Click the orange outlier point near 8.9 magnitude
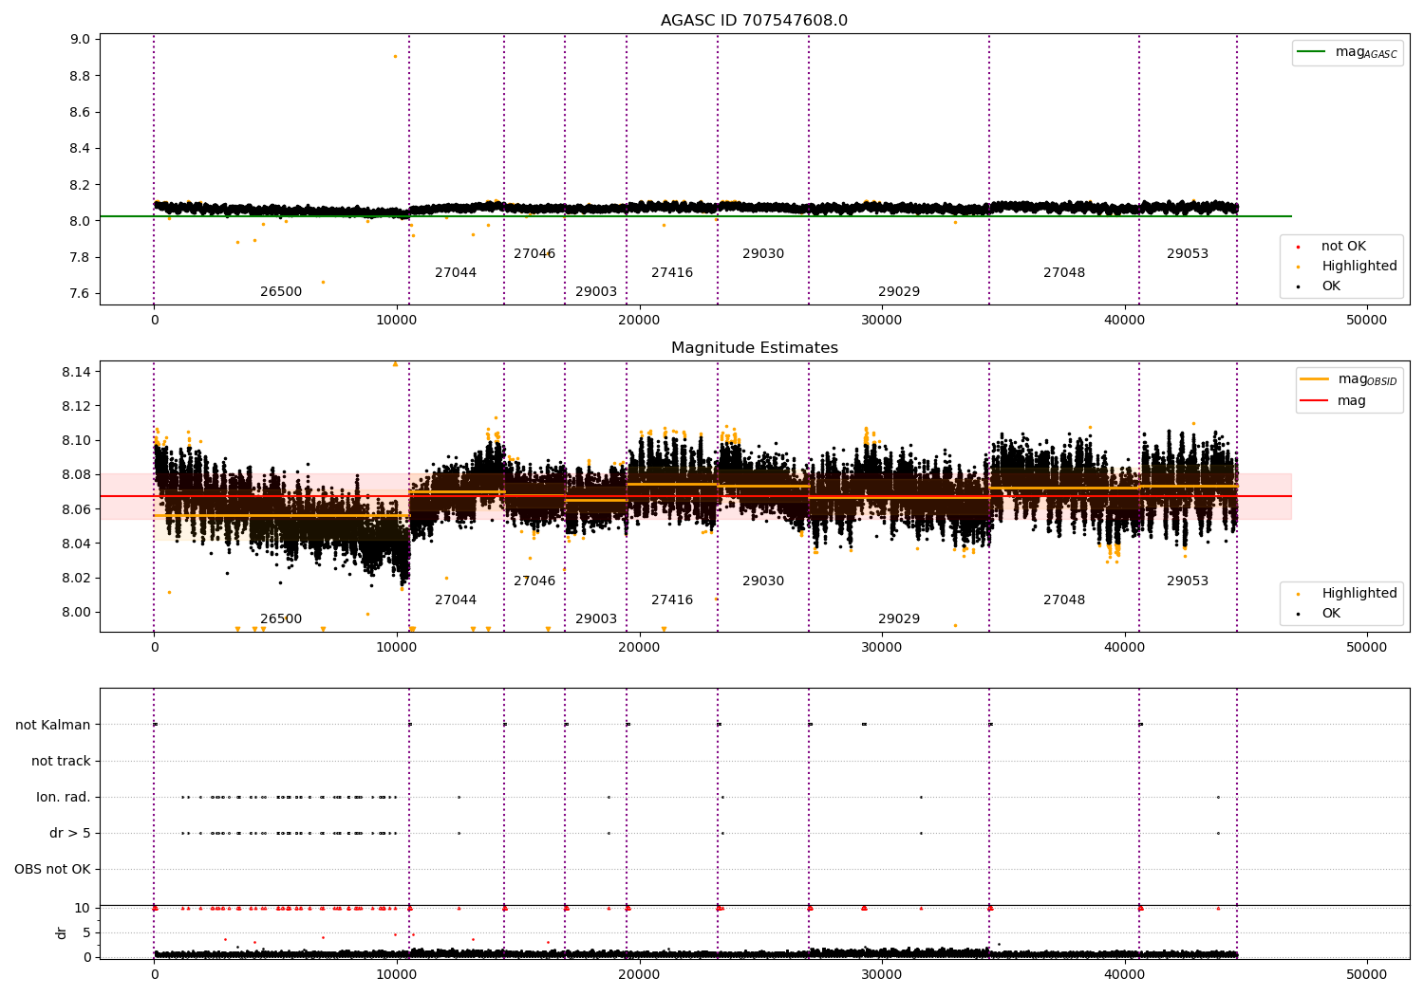 [x=395, y=57]
